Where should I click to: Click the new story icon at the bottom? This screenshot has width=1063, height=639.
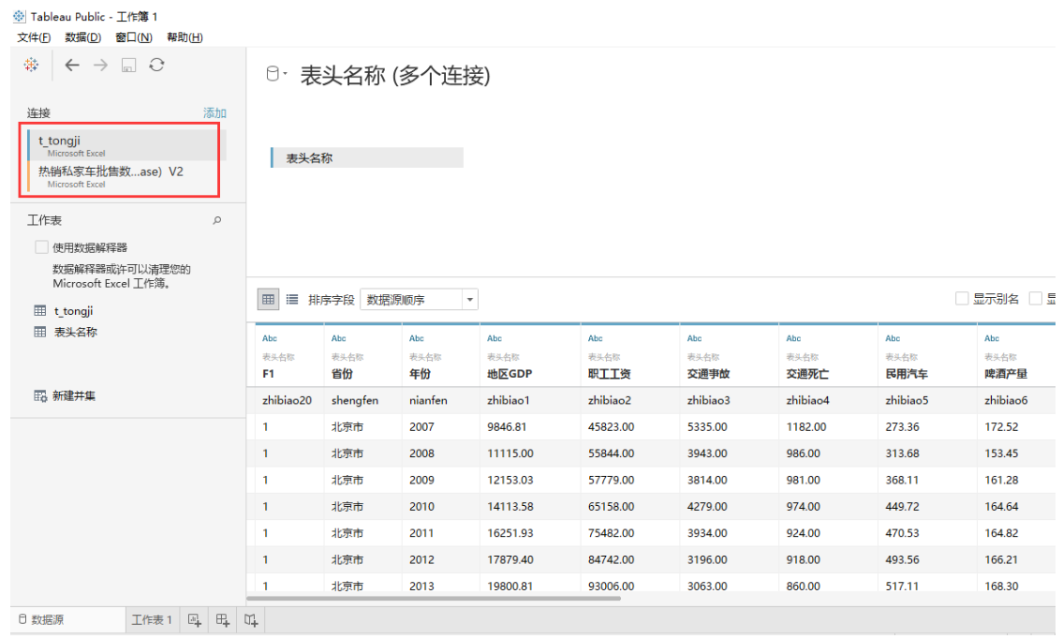point(251,620)
